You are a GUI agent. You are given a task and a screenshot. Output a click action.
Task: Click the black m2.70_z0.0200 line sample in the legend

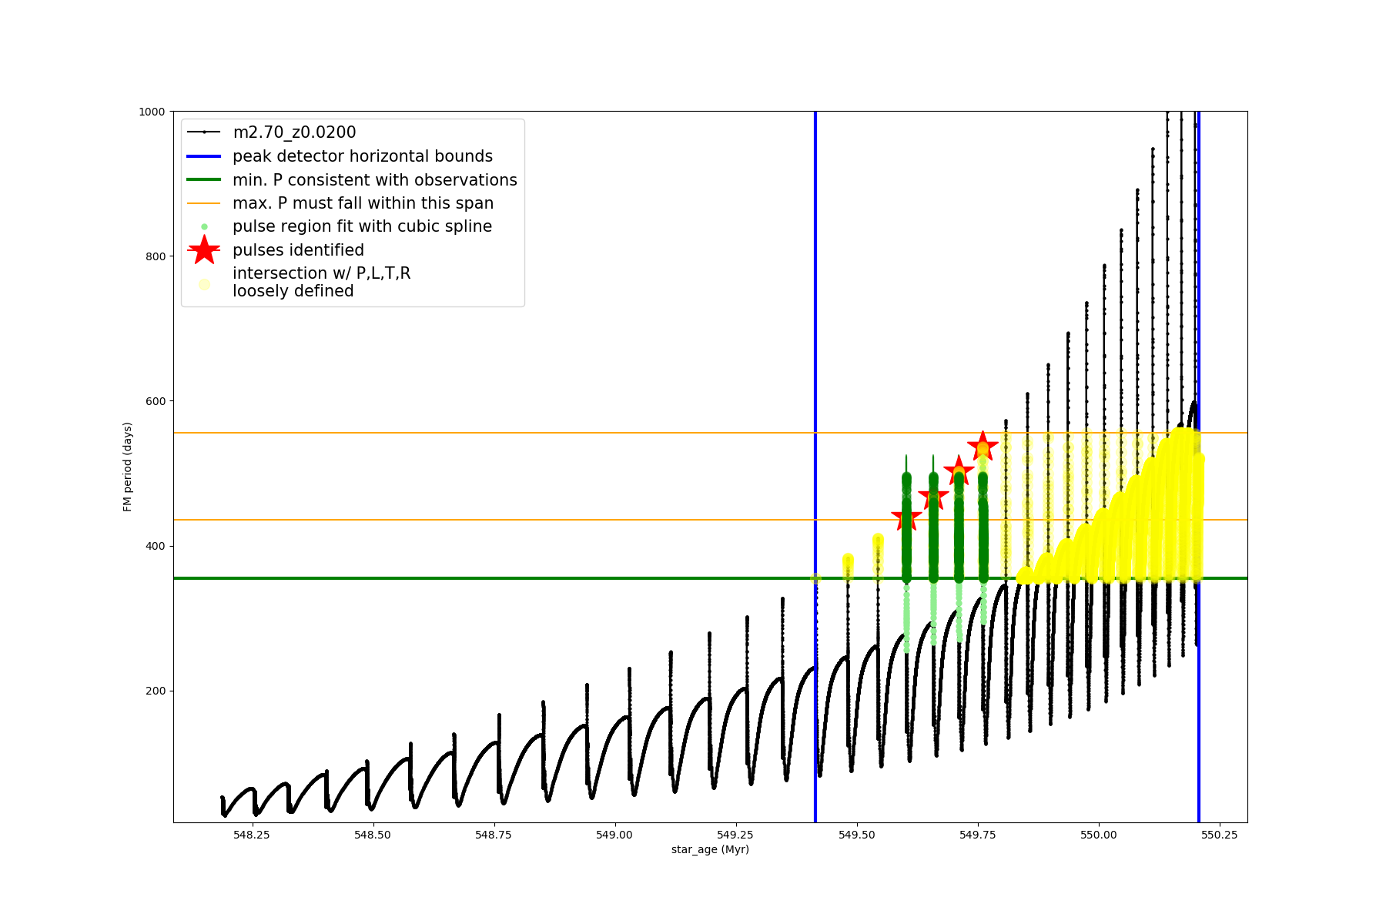(204, 132)
